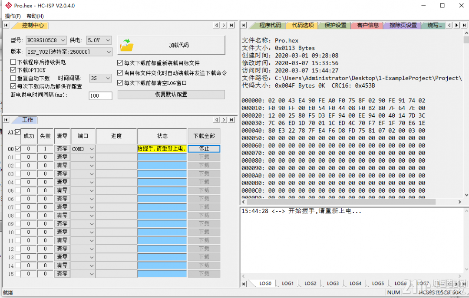Click previous-tab arrow in 控制中心 panel strip
Screen dimensions: 469x298
click(x=217, y=26)
